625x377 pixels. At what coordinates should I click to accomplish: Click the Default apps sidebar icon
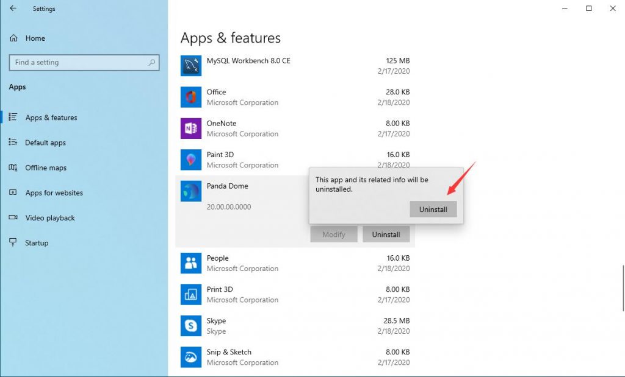pyautogui.click(x=13, y=142)
